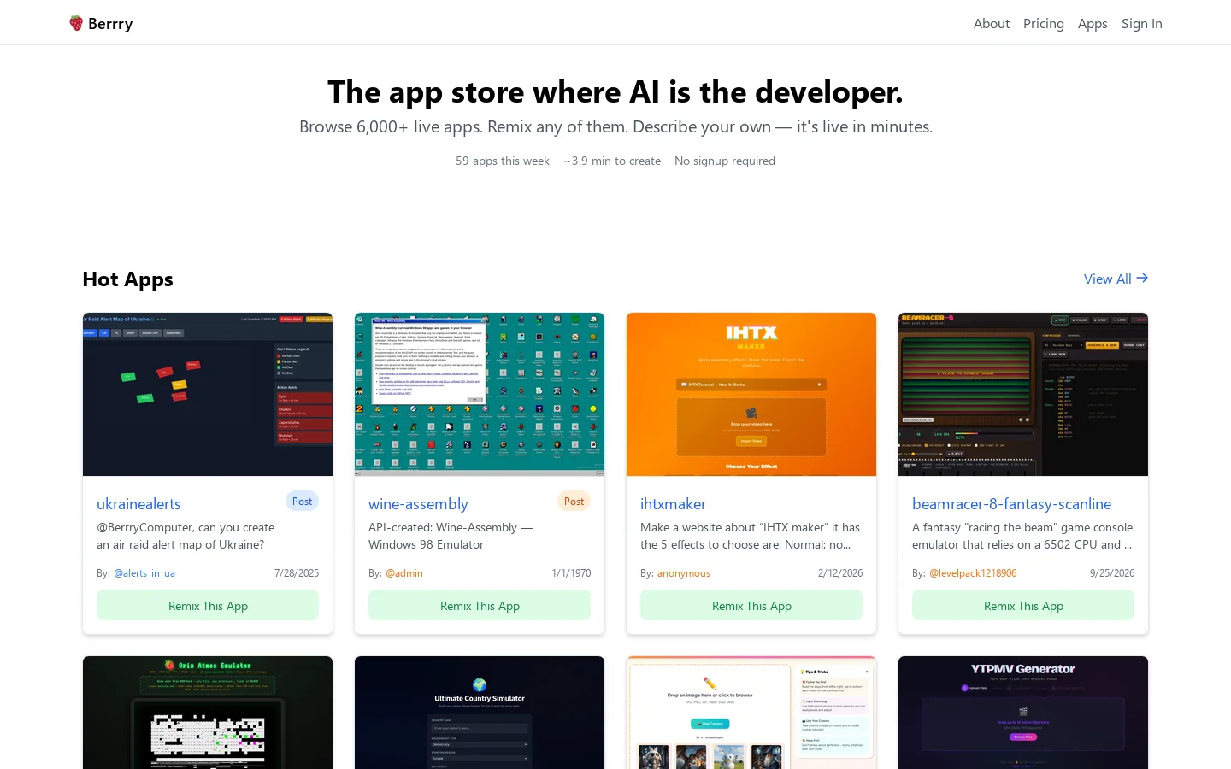This screenshot has height=769, width=1231.
Task: Click the 1/1/1970 date on wine-assembly
Action: coord(571,573)
